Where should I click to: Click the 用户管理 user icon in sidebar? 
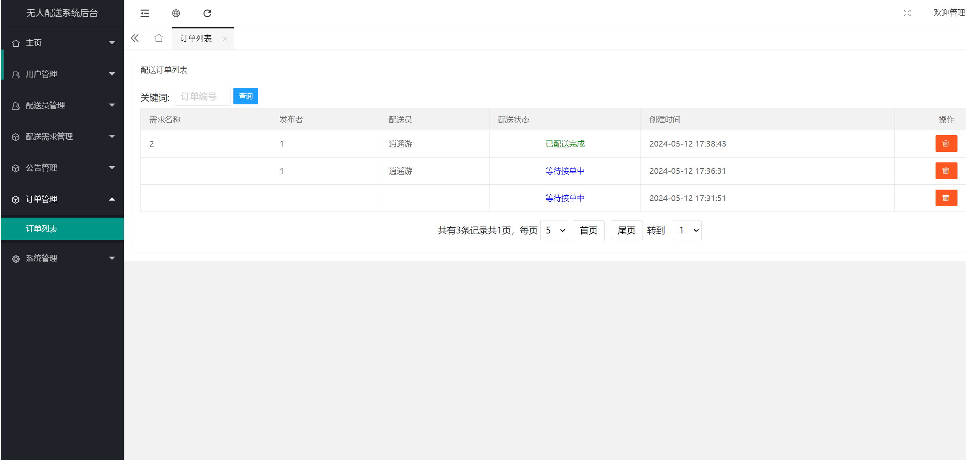pyautogui.click(x=16, y=74)
